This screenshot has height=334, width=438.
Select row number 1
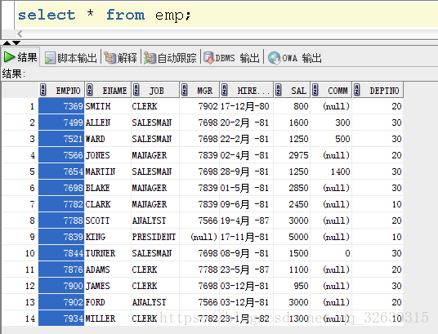[x=20, y=106]
